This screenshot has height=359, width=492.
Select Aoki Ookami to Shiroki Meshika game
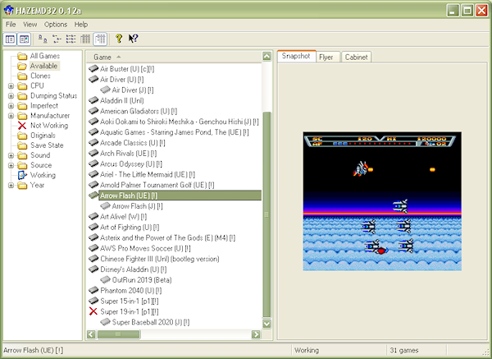point(179,122)
